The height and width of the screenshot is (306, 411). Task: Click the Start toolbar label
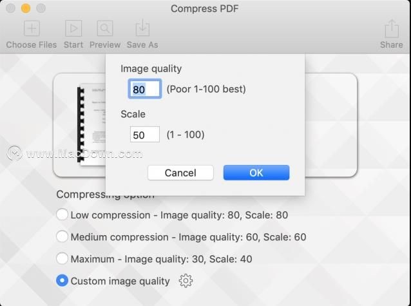point(73,45)
